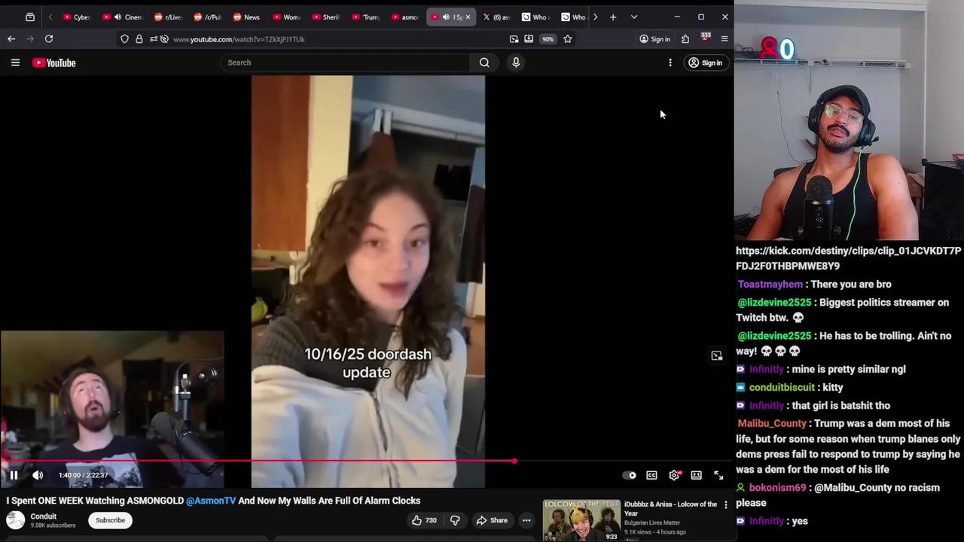Go back in the browser
Screen dimensions: 964x542
point(11,39)
